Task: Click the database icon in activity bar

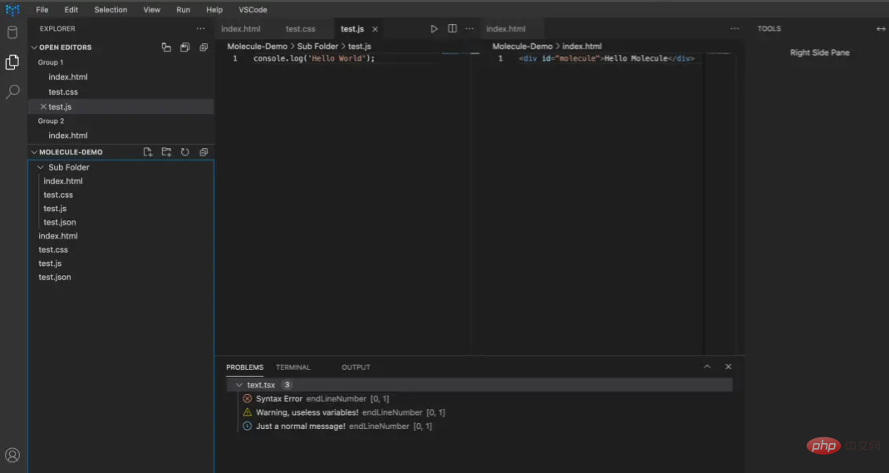Action: 12,33
